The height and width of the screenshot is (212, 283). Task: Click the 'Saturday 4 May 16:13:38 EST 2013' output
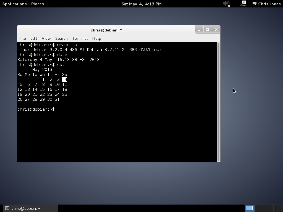tap(59, 60)
